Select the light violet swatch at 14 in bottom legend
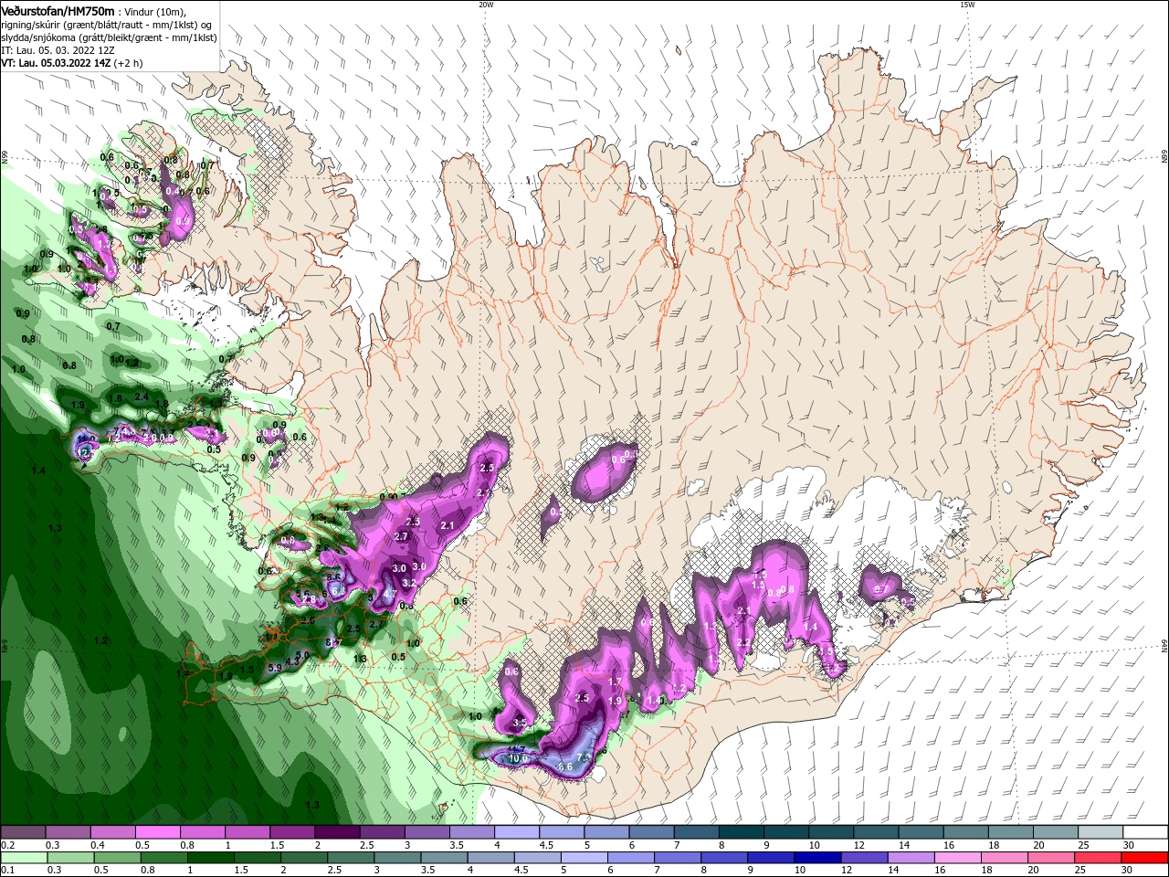This screenshot has height=877, width=1169. point(911,858)
